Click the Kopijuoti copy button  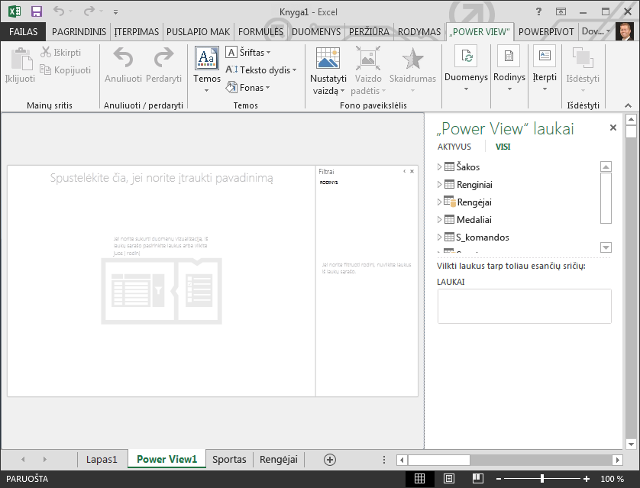click(66, 69)
